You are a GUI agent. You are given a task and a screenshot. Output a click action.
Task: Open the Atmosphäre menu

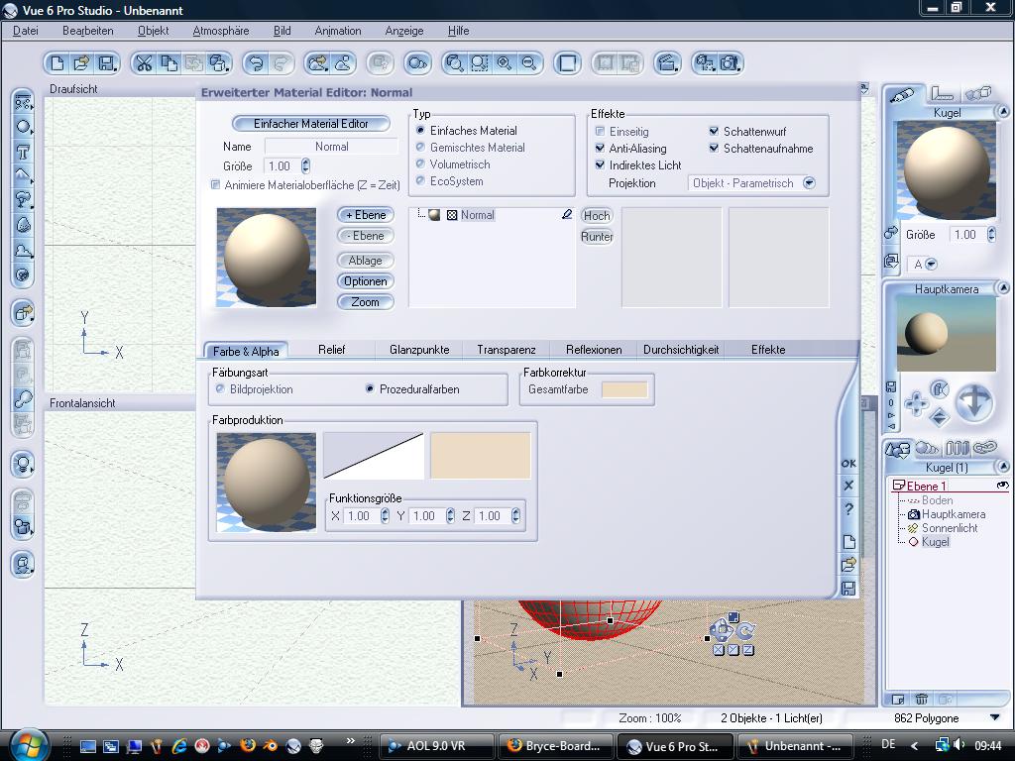pos(221,31)
